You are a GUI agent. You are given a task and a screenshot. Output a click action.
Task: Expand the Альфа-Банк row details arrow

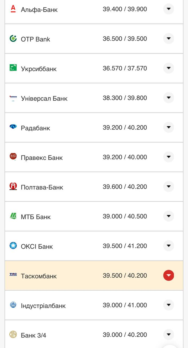pyautogui.click(x=168, y=9)
